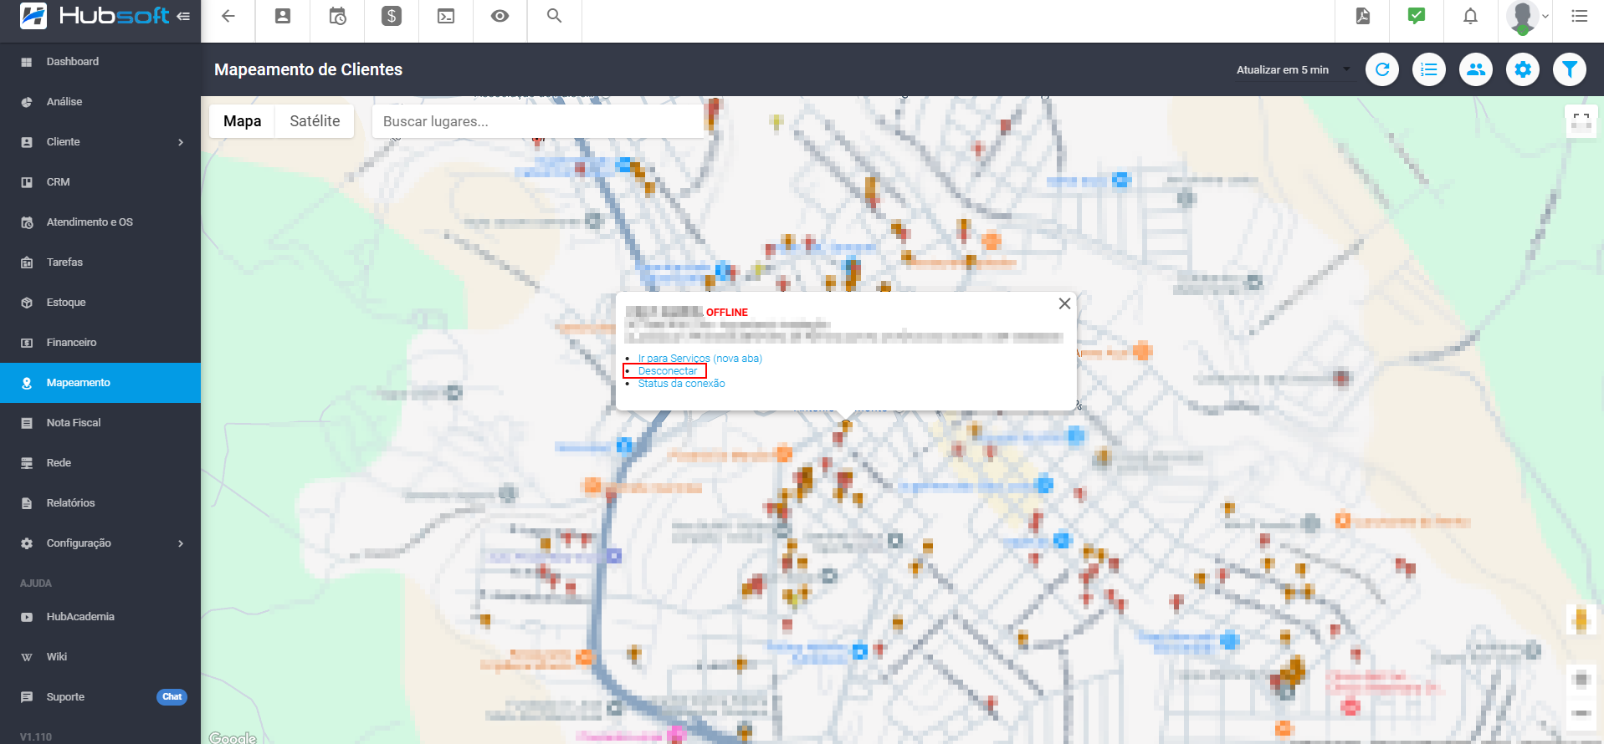Click the red OFFLINE status label

pyautogui.click(x=727, y=313)
